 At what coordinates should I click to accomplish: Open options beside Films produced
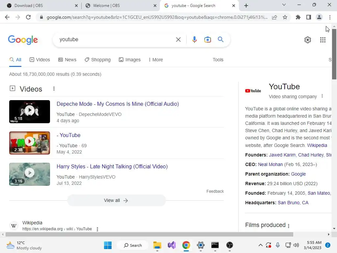(289, 225)
